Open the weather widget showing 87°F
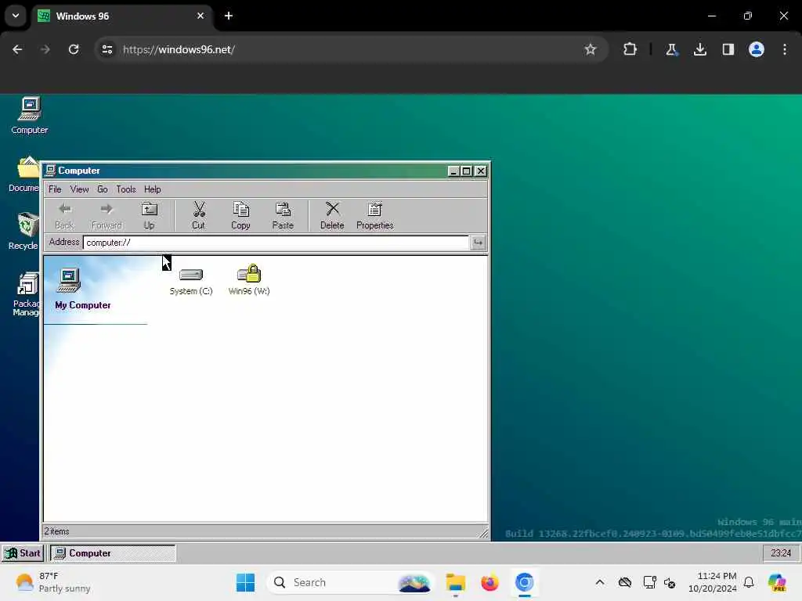 [52, 582]
